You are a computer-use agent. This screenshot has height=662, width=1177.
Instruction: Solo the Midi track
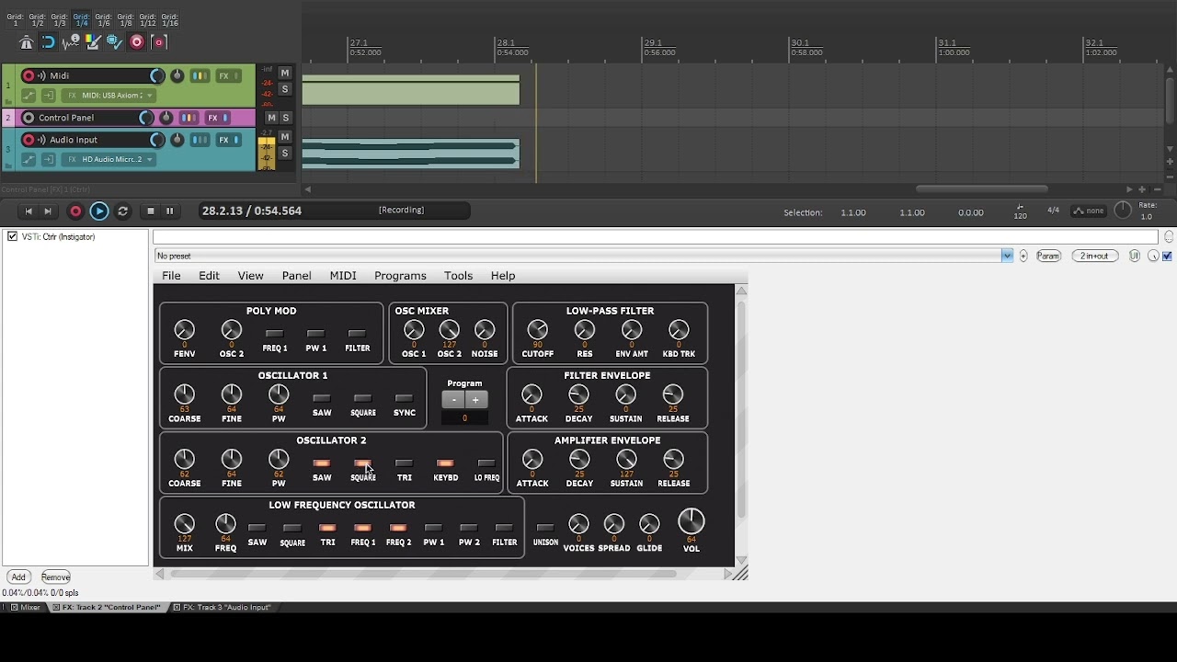click(285, 89)
